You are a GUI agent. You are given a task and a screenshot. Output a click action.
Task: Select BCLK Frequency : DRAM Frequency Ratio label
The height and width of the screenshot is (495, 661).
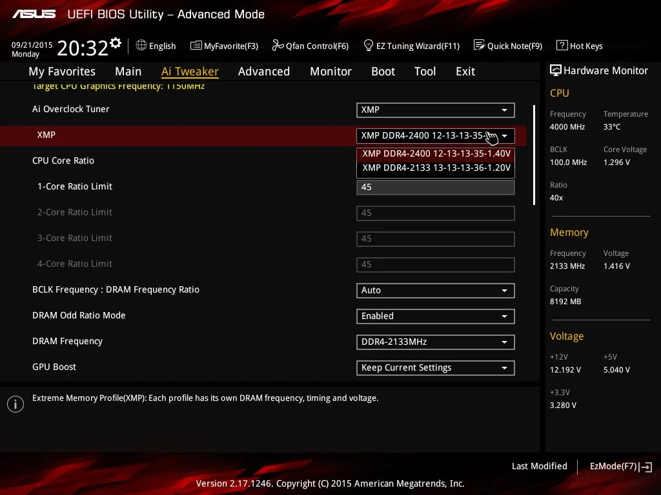point(116,289)
